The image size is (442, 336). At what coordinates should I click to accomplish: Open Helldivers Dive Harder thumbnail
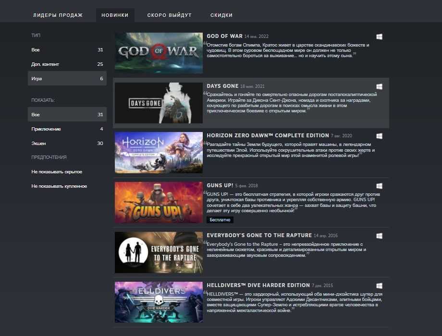(159, 302)
